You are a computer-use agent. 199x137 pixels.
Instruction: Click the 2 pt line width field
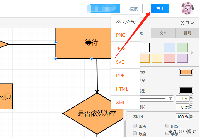point(182,99)
